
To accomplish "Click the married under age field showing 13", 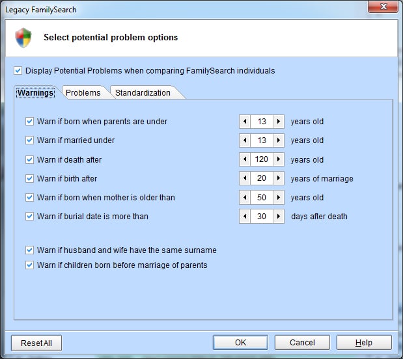I will (262, 140).
